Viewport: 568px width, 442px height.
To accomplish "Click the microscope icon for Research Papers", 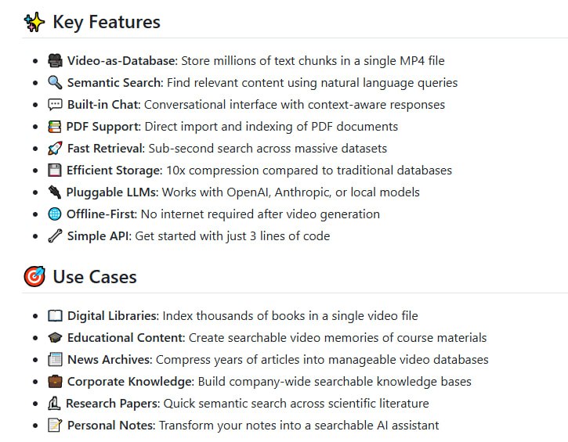I will tap(54, 404).
